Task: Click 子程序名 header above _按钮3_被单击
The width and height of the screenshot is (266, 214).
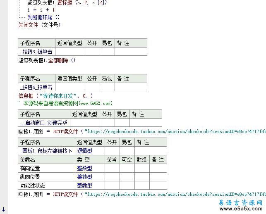Action: pyautogui.click(x=36, y=43)
